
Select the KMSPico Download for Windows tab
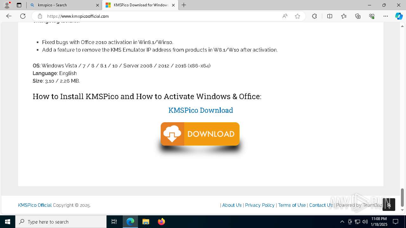point(140,5)
